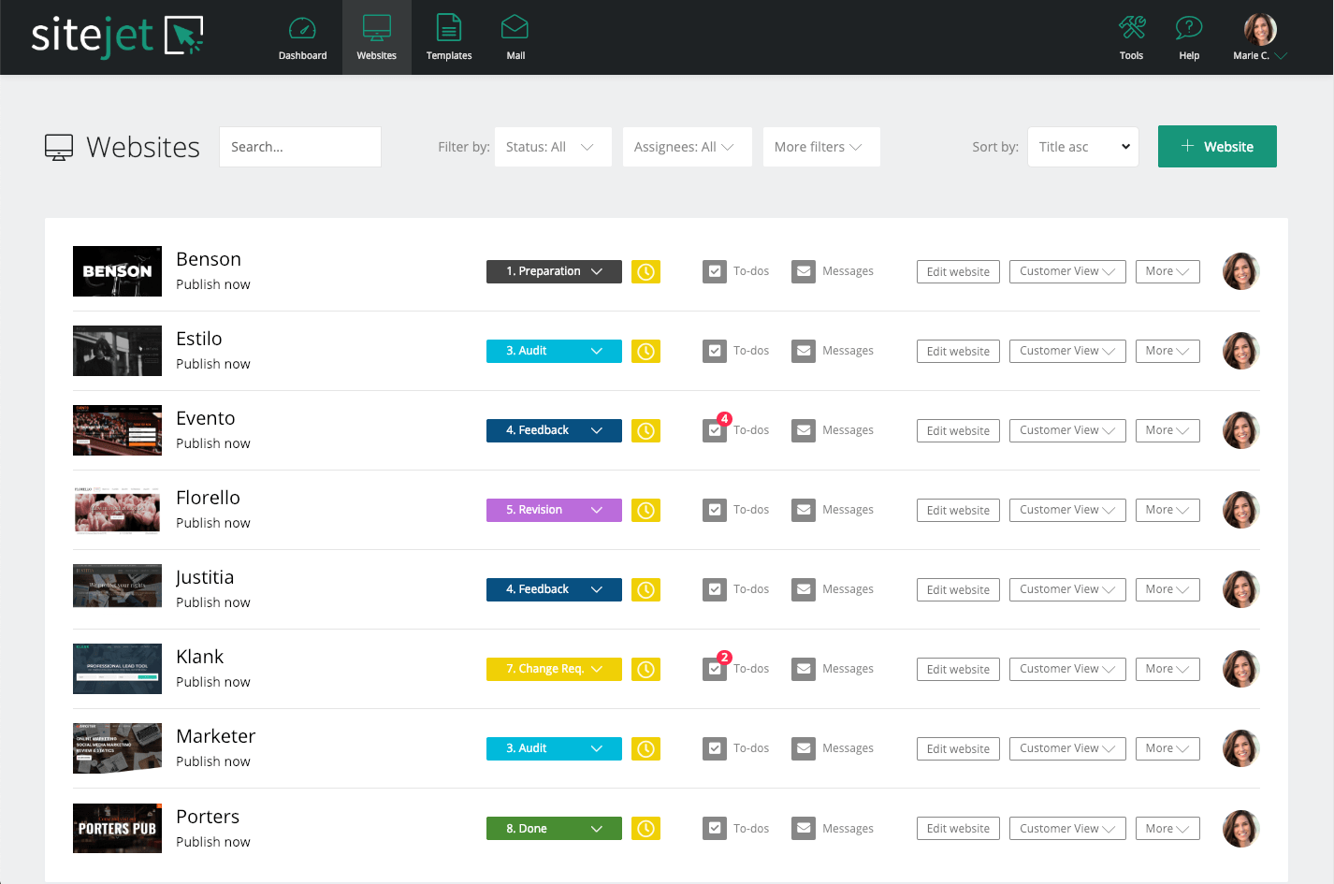Image resolution: width=1334 pixels, height=884 pixels.
Task: Click Edit website for Marketer
Action: tap(958, 749)
